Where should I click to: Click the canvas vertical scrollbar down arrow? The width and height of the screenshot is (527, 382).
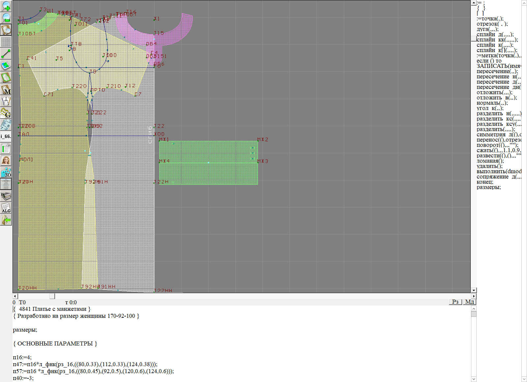[x=474, y=290]
